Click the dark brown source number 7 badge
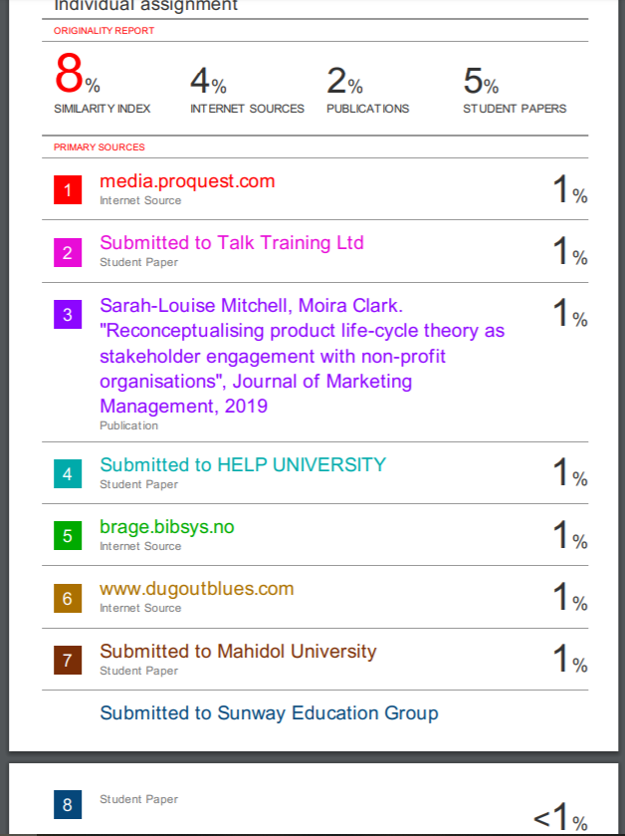The width and height of the screenshot is (625, 836). click(67, 661)
